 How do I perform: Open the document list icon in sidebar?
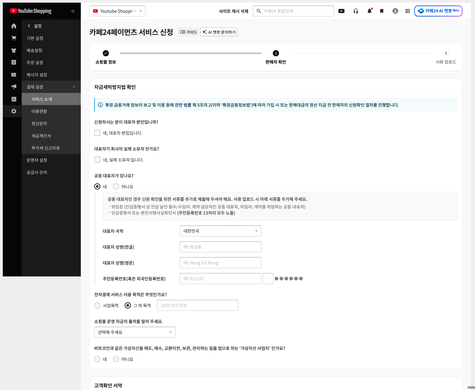[14, 62]
